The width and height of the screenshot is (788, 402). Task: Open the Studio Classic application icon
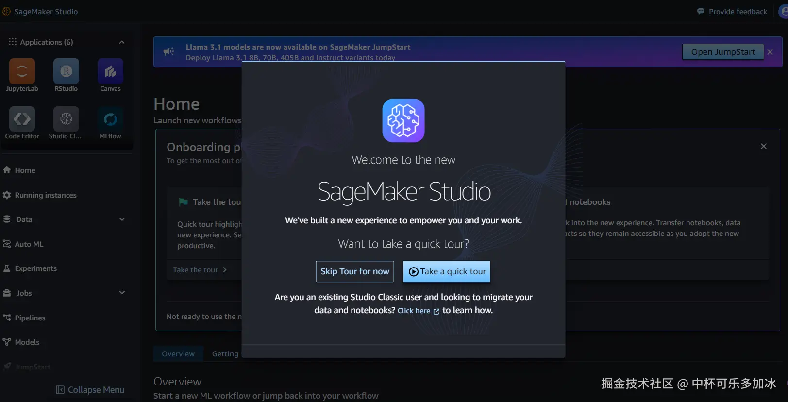tap(66, 119)
